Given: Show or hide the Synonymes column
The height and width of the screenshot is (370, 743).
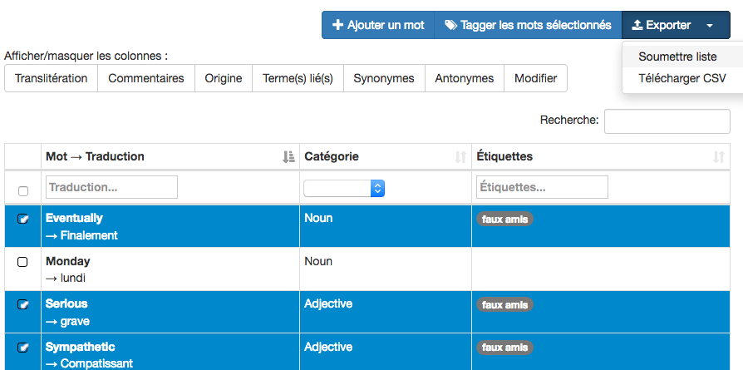Looking at the screenshot, I should click(x=383, y=78).
